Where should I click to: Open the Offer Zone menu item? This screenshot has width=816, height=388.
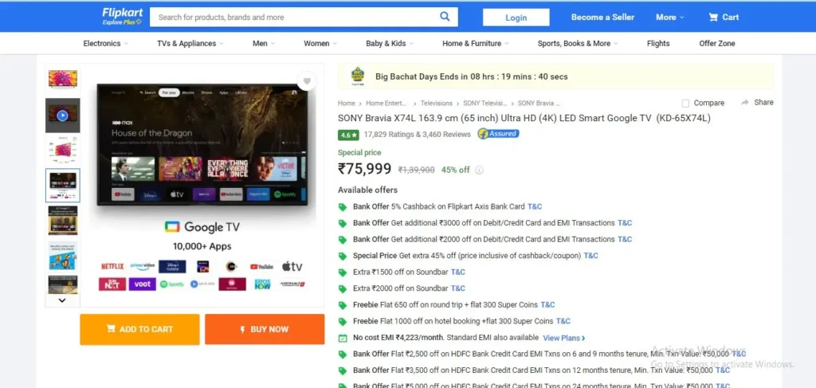pos(717,44)
